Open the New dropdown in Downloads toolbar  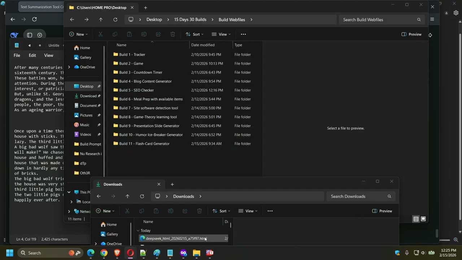pos(105,211)
